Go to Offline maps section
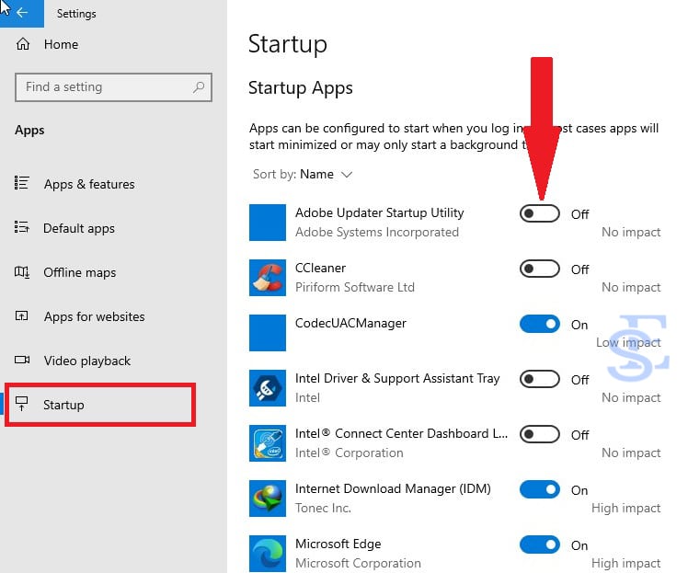 coord(79,272)
